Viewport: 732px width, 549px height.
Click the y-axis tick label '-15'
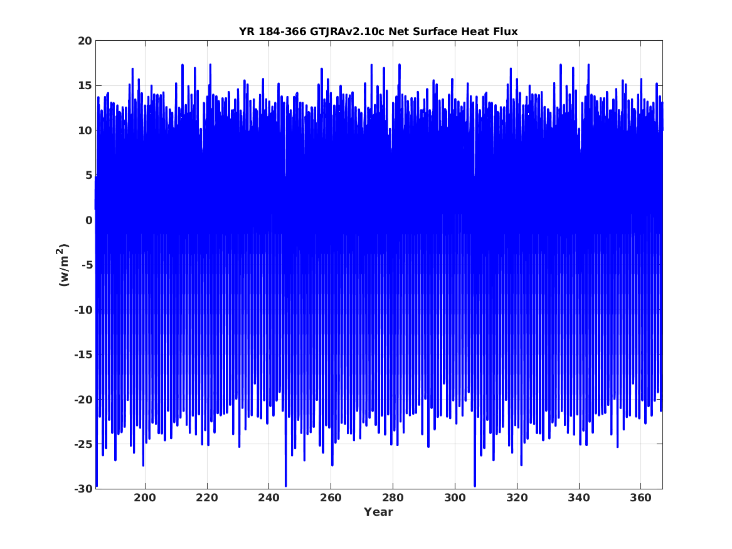point(83,354)
